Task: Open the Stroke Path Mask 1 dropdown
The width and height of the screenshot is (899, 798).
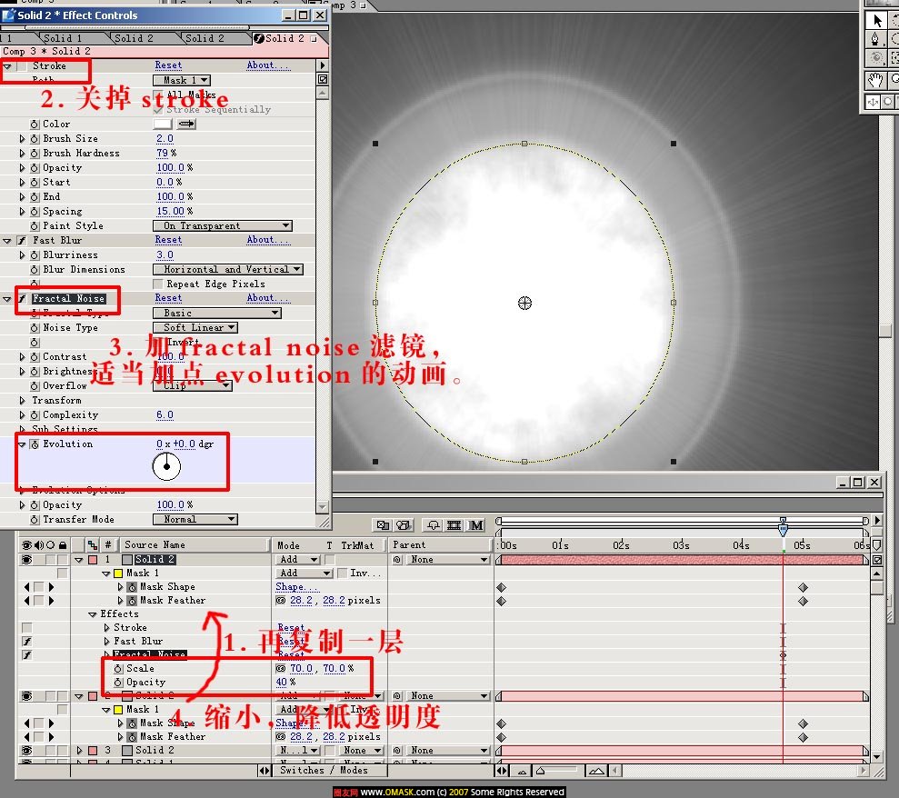Action: pyautogui.click(x=182, y=80)
